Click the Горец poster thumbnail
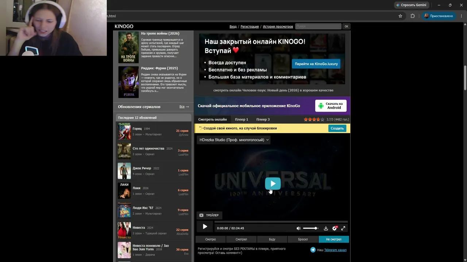The height and width of the screenshot is (262, 467). pyautogui.click(x=124, y=131)
